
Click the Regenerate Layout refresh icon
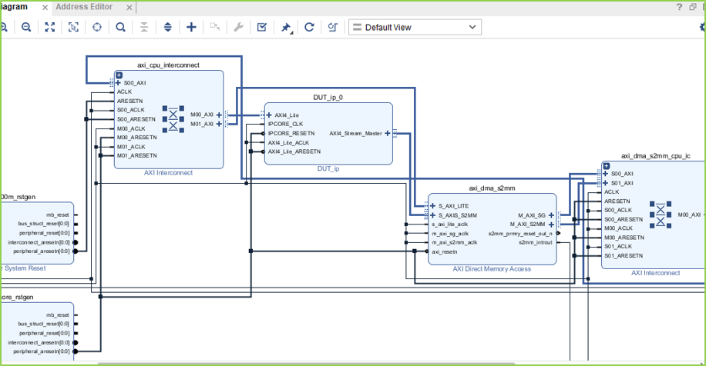pos(309,27)
